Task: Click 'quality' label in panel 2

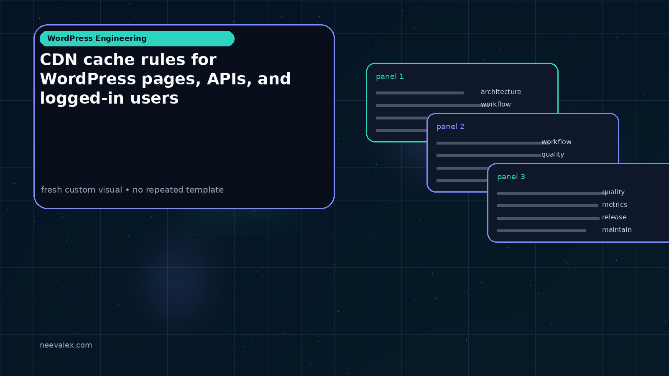Action: point(553,155)
